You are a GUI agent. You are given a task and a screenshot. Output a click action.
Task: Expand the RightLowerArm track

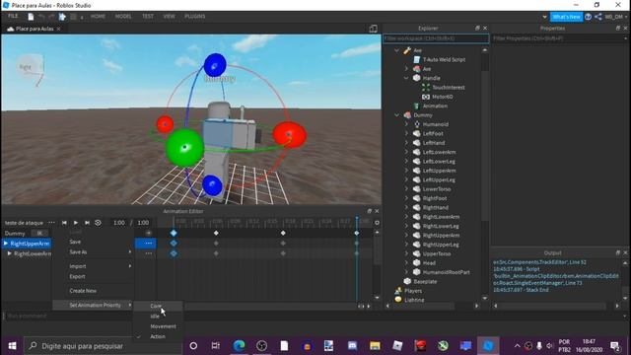pyautogui.click(x=9, y=253)
